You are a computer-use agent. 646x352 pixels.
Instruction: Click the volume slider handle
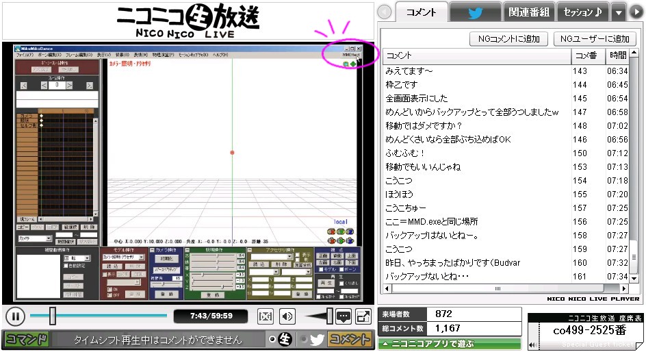[x=330, y=316]
